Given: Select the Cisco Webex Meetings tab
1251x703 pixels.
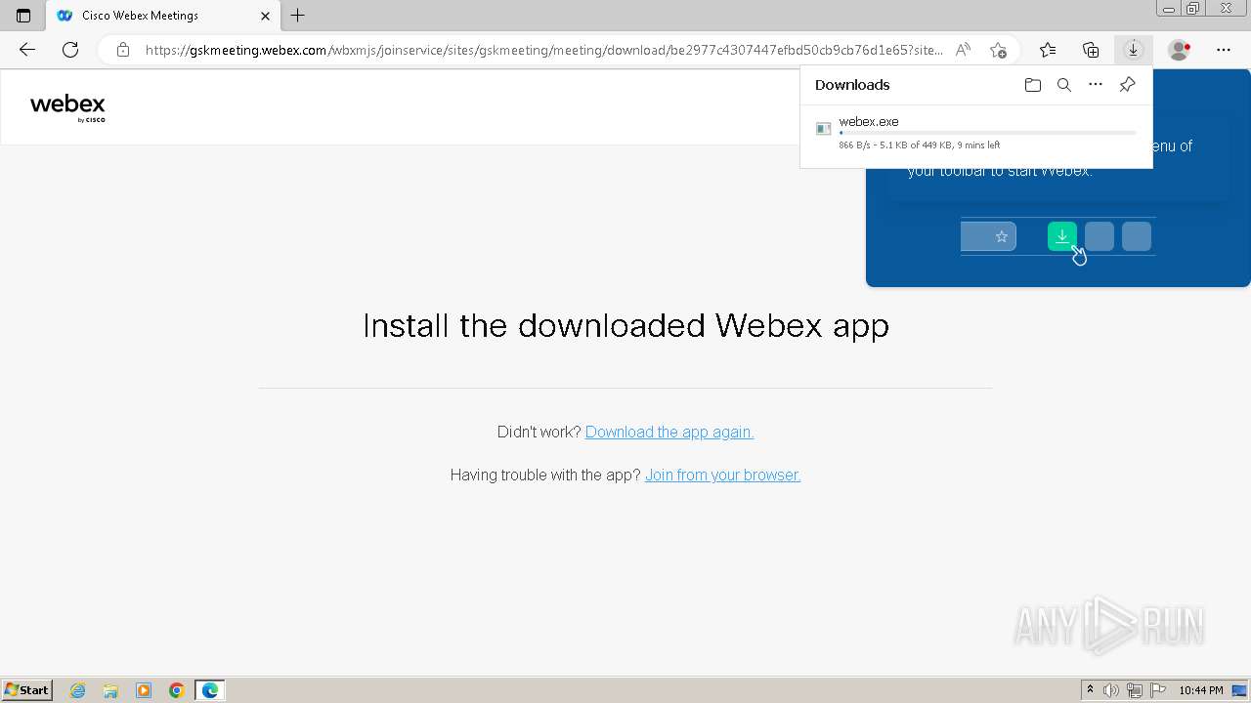Looking at the screenshot, I should pyautogui.click(x=161, y=16).
